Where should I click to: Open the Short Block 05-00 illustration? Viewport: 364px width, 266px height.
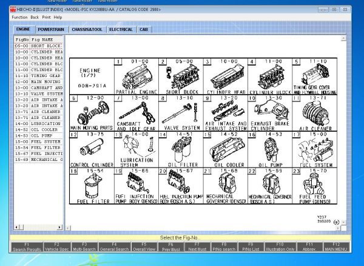181,76
